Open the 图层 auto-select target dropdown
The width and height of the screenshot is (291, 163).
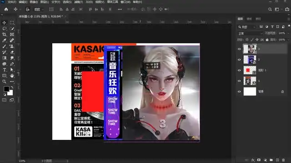click(x=39, y=10)
